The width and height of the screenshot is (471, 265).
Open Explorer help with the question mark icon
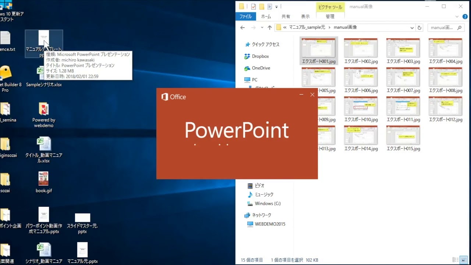pyautogui.click(x=465, y=17)
